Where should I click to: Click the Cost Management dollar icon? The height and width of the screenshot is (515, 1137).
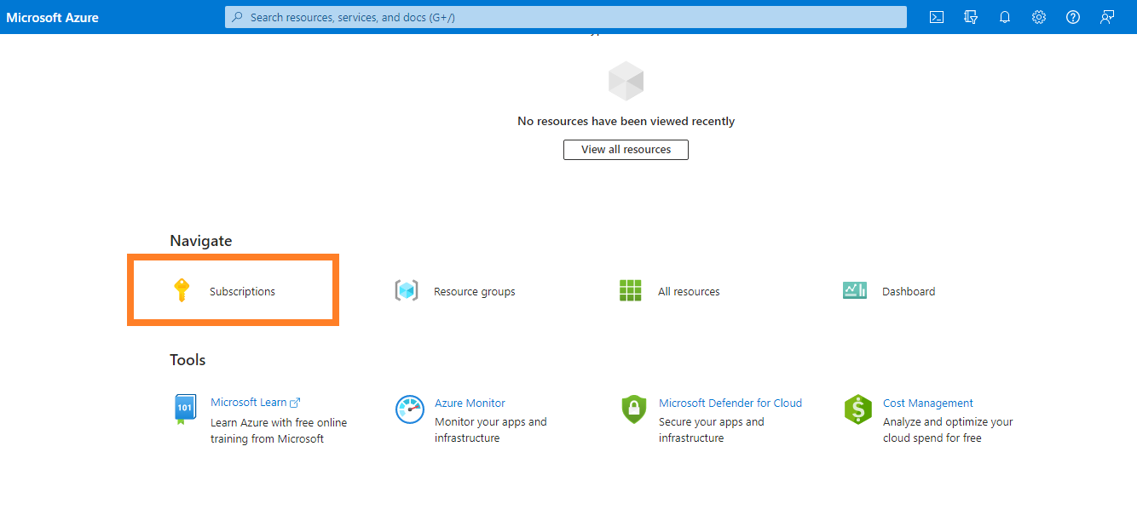coord(857,409)
